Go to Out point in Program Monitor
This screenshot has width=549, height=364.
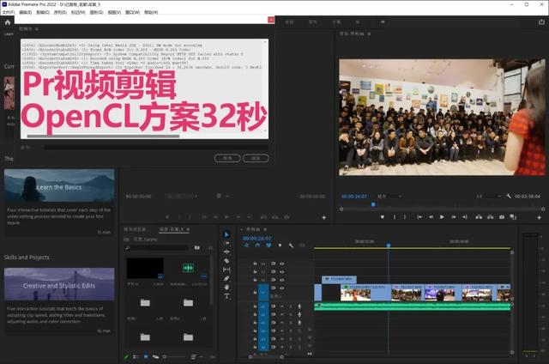[x=465, y=217]
